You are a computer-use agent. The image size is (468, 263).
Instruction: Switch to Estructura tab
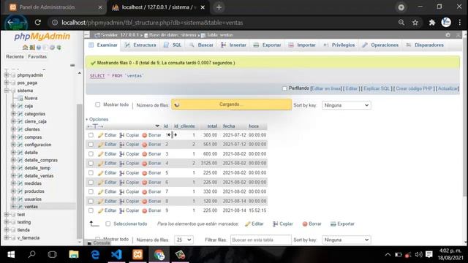(140, 45)
